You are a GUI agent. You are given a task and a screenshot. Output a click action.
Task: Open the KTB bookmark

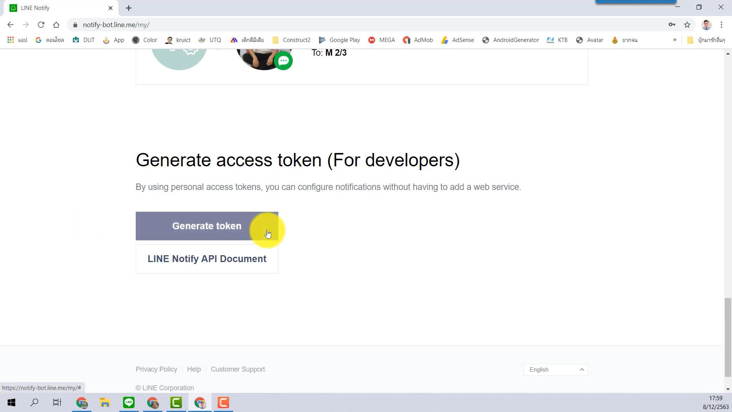pos(557,40)
